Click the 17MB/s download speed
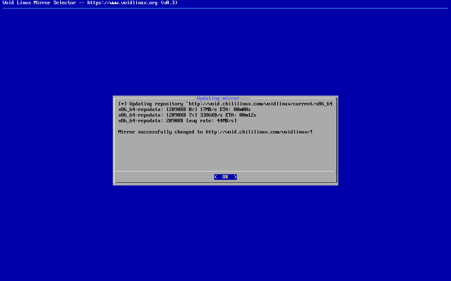Viewport: 451px width, 281px height. pyautogui.click(x=208, y=110)
